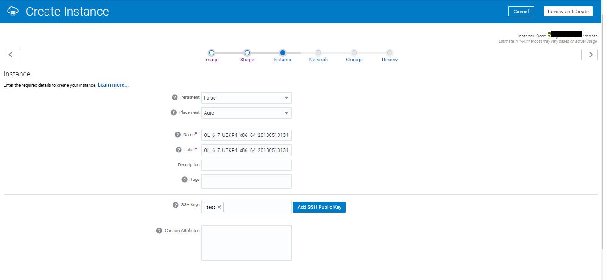608x280 pixels.
Task: Open help for SSH Keys
Action: click(x=174, y=204)
